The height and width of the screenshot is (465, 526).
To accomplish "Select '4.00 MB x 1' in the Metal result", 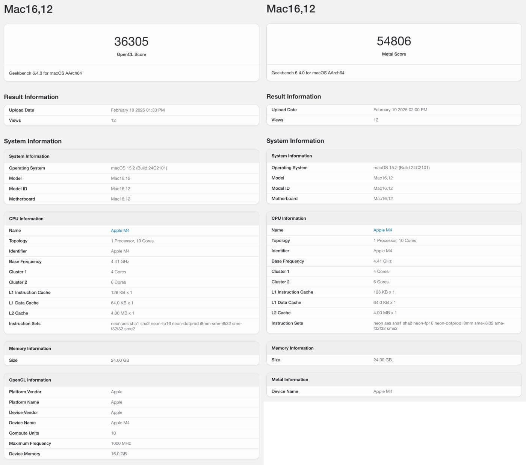I will [385, 313].
